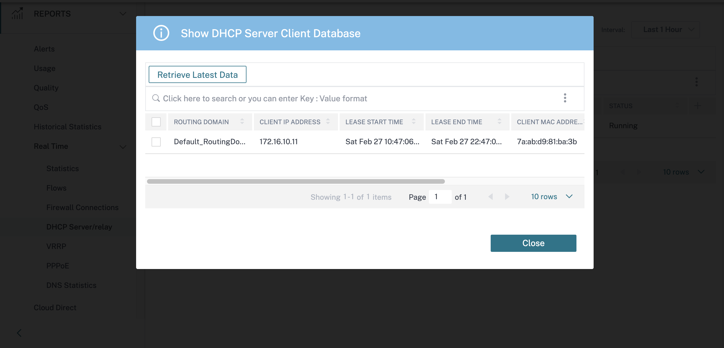Open Alerts in the sidebar
The width and height of the screenshot is (724, 348).
pyautogui.click(x=44, y=49)
